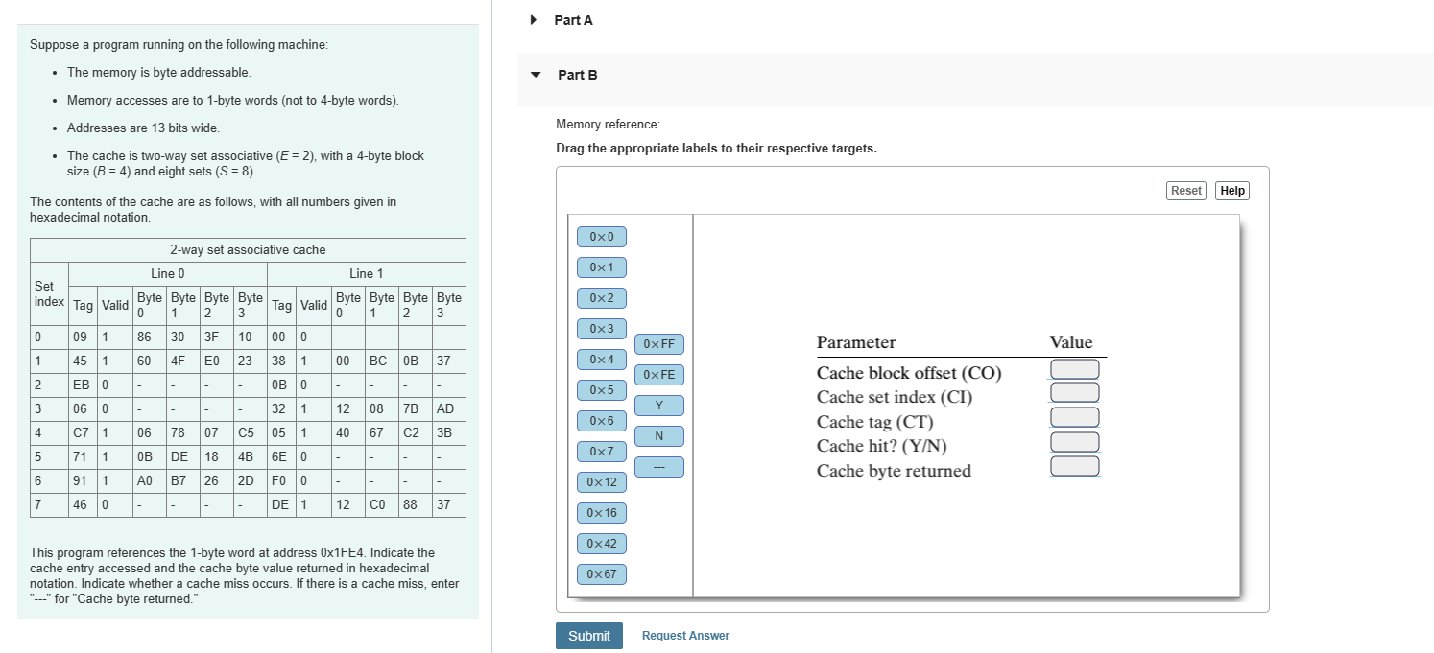The image size is (1434, 653).
Task: Click the Part B disclosure triangle
Action: click(x=535, y=74)
